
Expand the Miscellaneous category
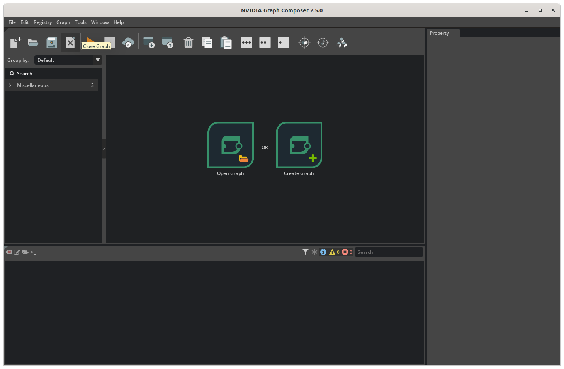pyautogui.click(x=10, y=85)
